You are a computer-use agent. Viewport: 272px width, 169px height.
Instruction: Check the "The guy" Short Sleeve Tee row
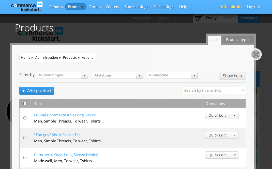(x=25, y=138)
